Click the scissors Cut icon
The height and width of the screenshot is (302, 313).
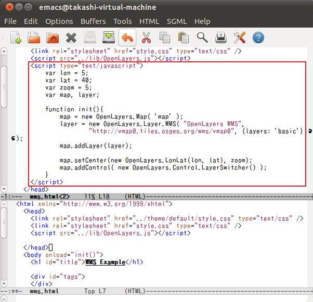coord(146,37)
